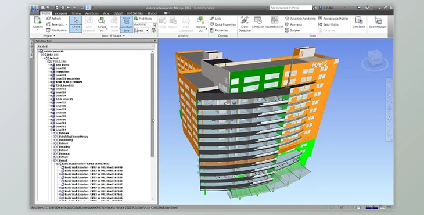
Task: Collapse the IfcWall tree node
Action: pyautogui.click(x=54, y=160)
